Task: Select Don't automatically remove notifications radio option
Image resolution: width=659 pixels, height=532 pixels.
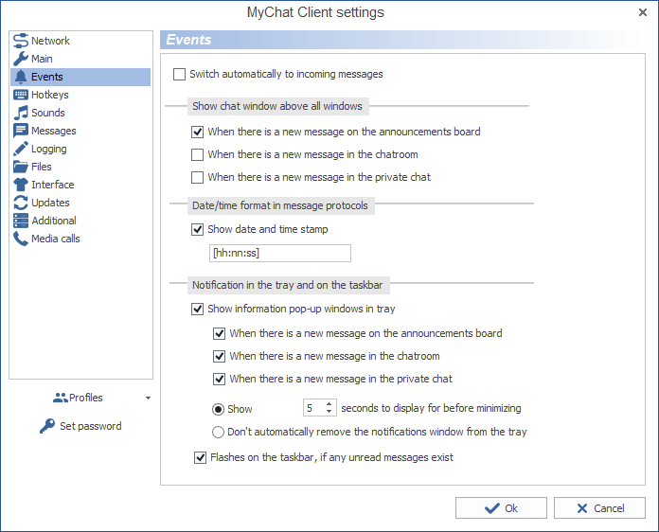Action: click(x=219, y=432)
